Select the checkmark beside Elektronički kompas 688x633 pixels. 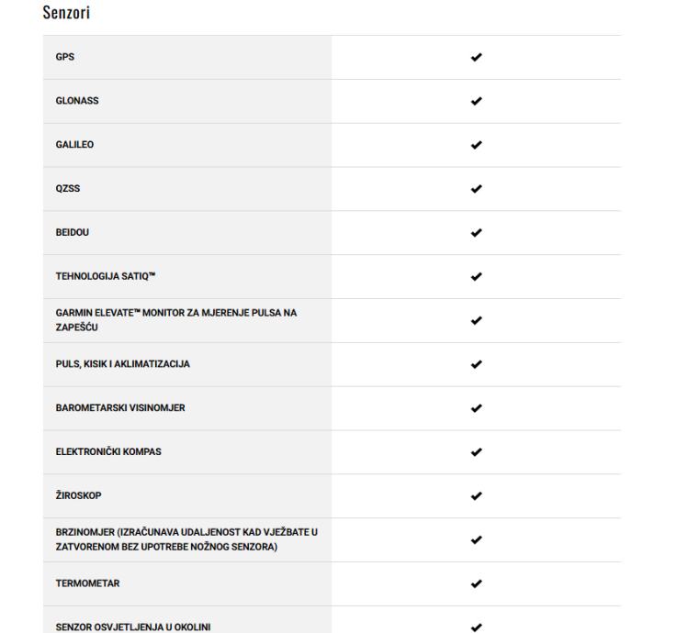tap(476, 452)
